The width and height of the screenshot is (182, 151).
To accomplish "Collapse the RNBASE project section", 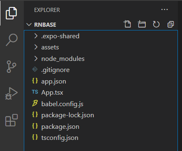I will [x=29, y=25].
